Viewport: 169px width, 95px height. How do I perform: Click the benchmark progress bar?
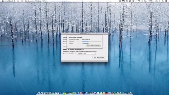tap(92, 41)
